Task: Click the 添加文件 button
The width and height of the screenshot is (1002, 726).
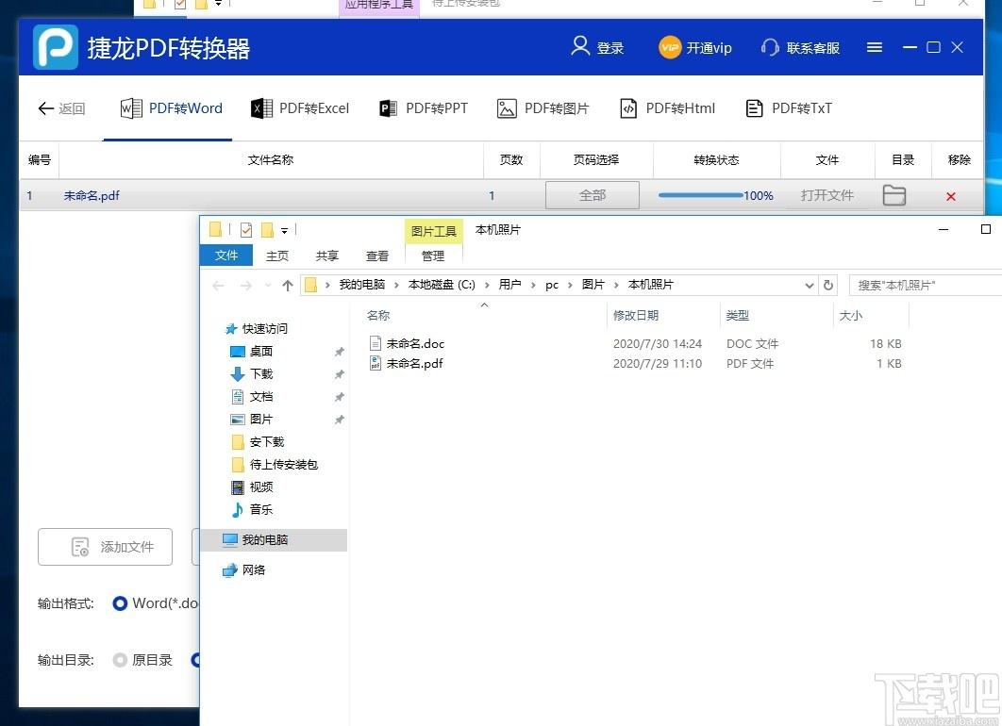Action: tap(106, 547)
